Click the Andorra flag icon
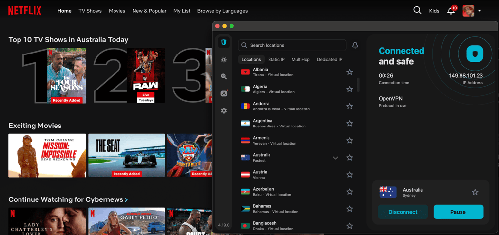 245,107
